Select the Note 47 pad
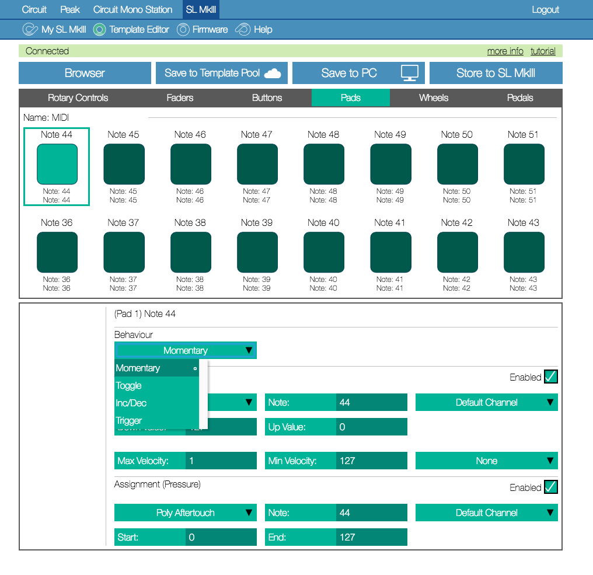The image size is (593, 575). (257, 164)
